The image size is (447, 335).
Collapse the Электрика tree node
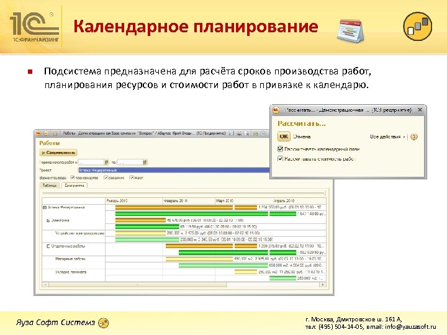[48, 220]
